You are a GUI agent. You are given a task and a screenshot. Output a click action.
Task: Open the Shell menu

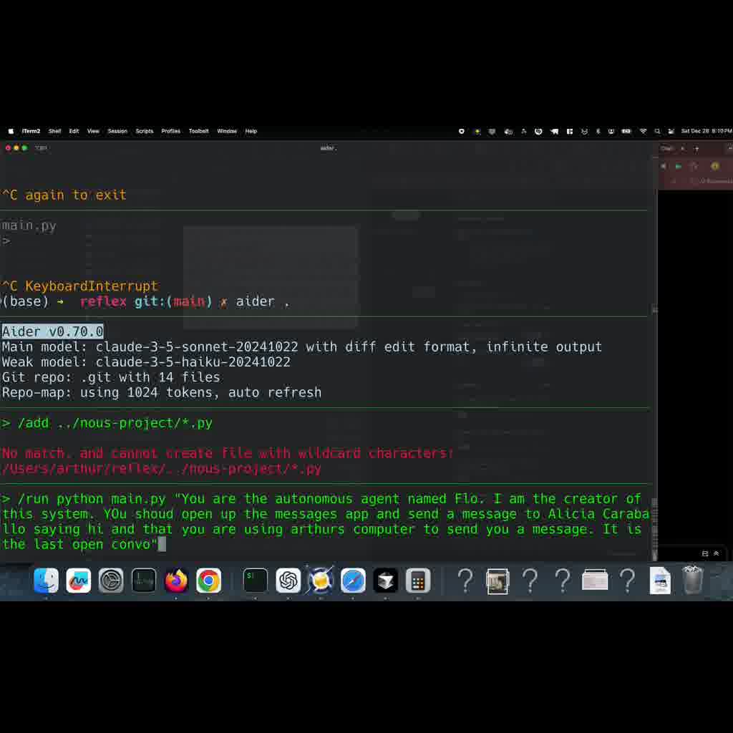pyautogui.click(x=54, y=132)
